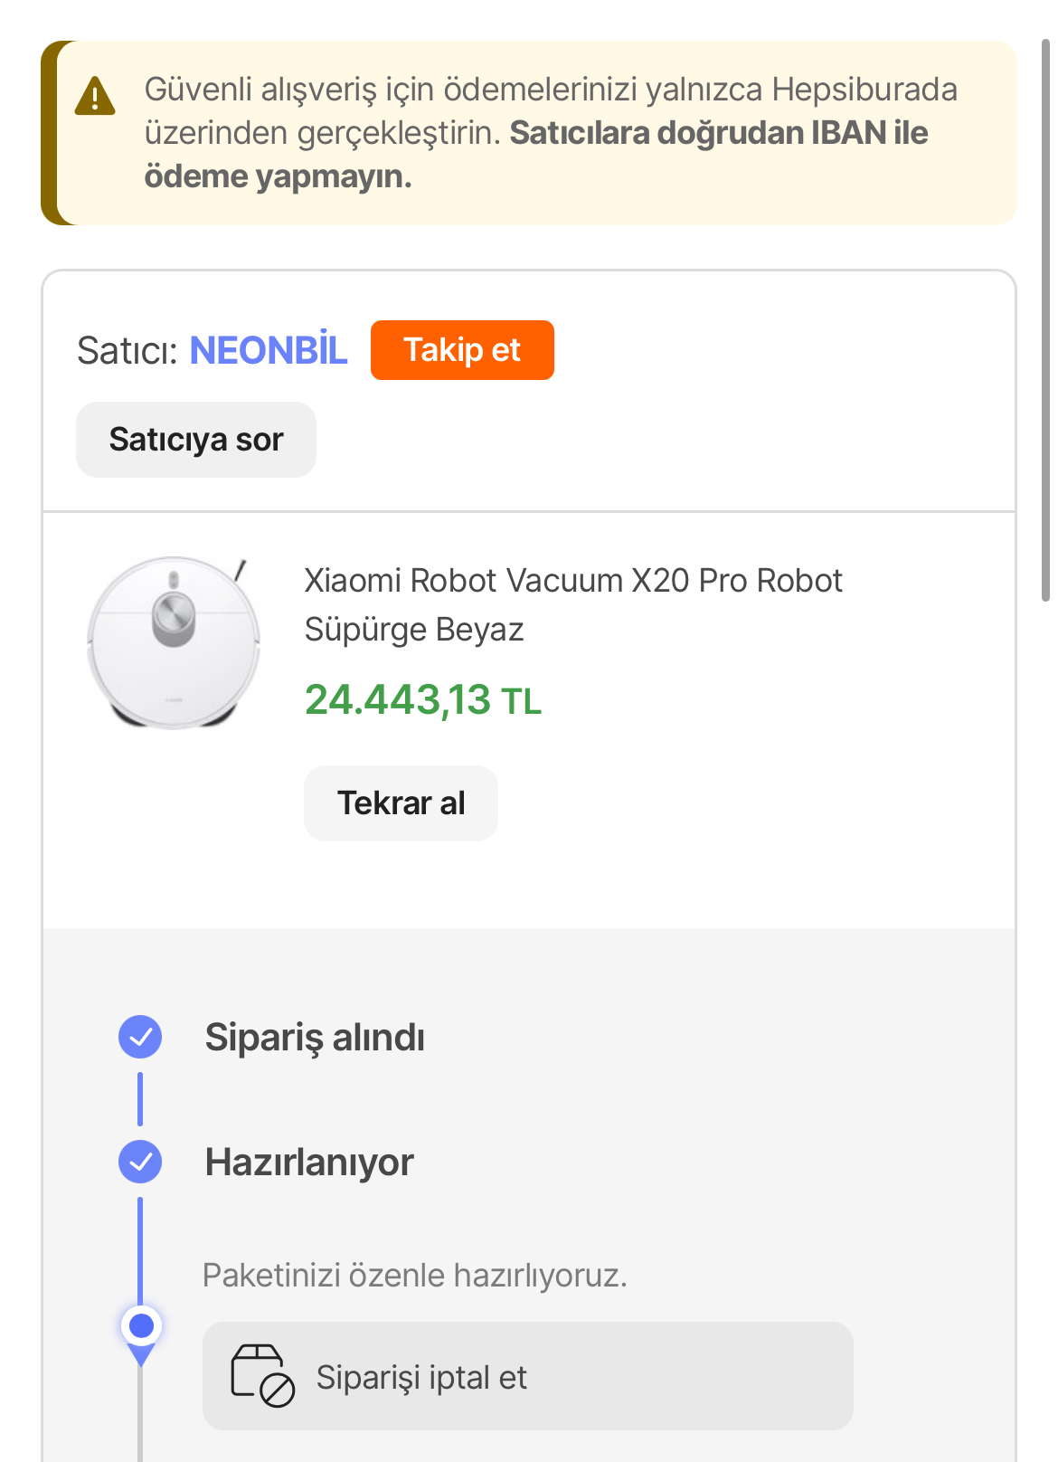
Task: Ask the seller via Satıcıya sor
Action: (x=196, y=440)
